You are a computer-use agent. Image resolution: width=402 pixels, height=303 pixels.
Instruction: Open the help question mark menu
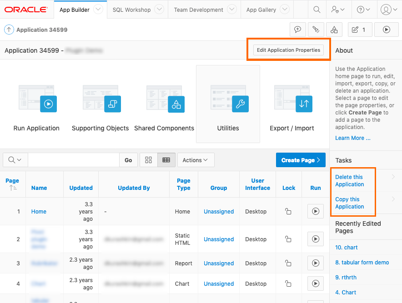click(x=363, y=10)
